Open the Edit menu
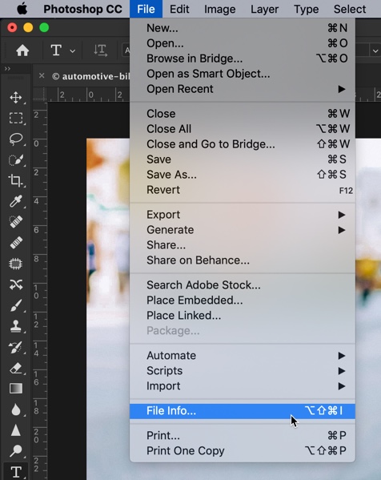This screenshot has width=381, height=480. click(179, 9)
